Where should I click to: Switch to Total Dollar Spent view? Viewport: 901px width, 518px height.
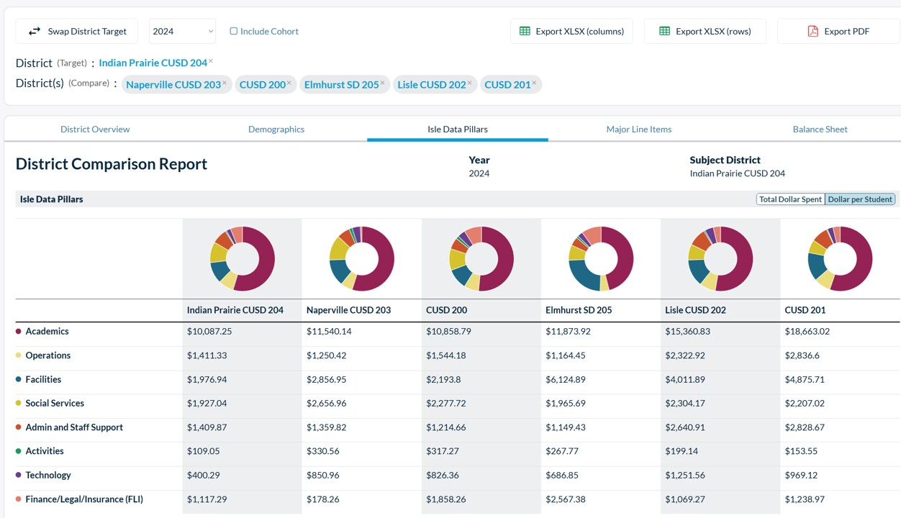click(x=790, y=199)
